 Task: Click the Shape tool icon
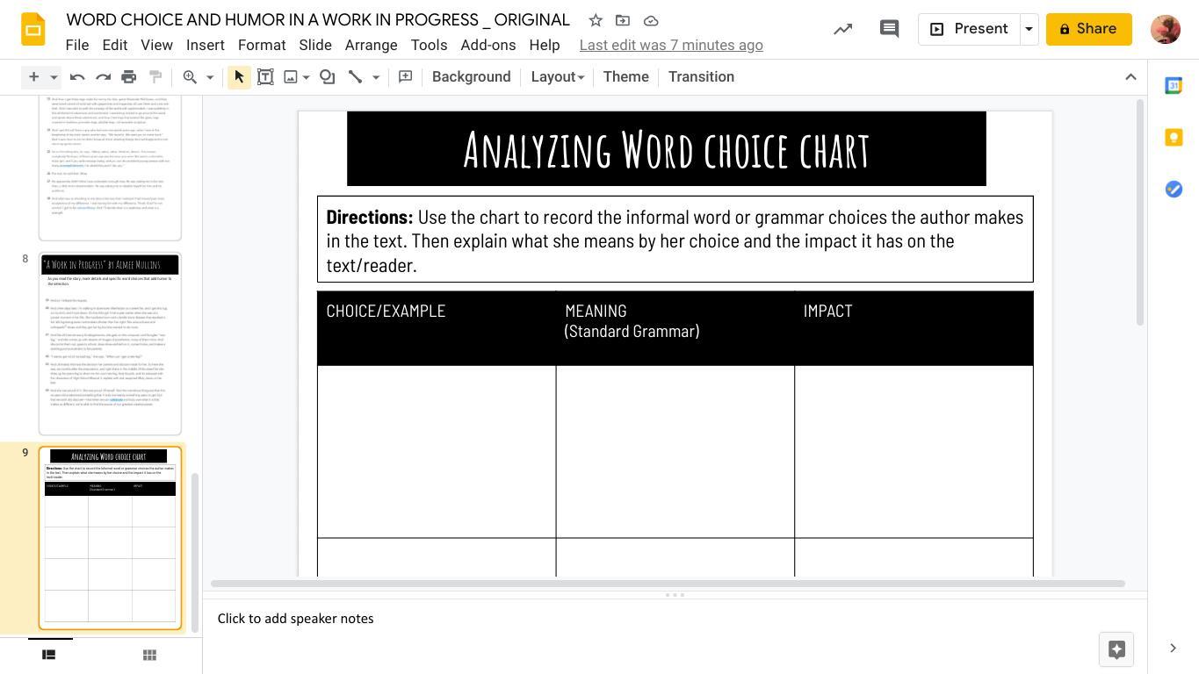click(328, 77)
